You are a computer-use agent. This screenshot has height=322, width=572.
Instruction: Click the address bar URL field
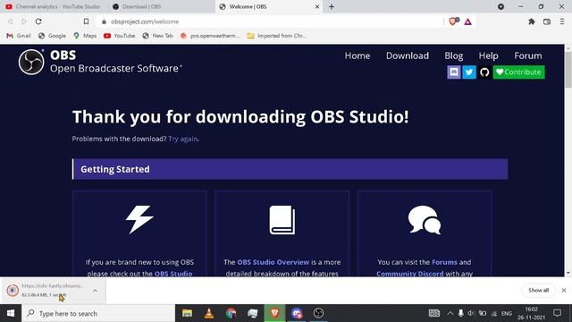[270, 21]
